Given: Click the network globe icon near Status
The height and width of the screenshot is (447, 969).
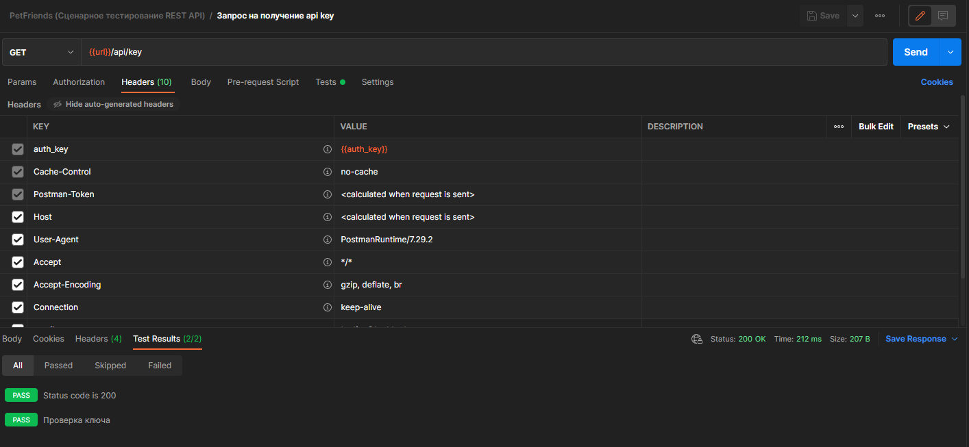Looking at the screenshot, I should pyautogui.click(x=697, y=339).
